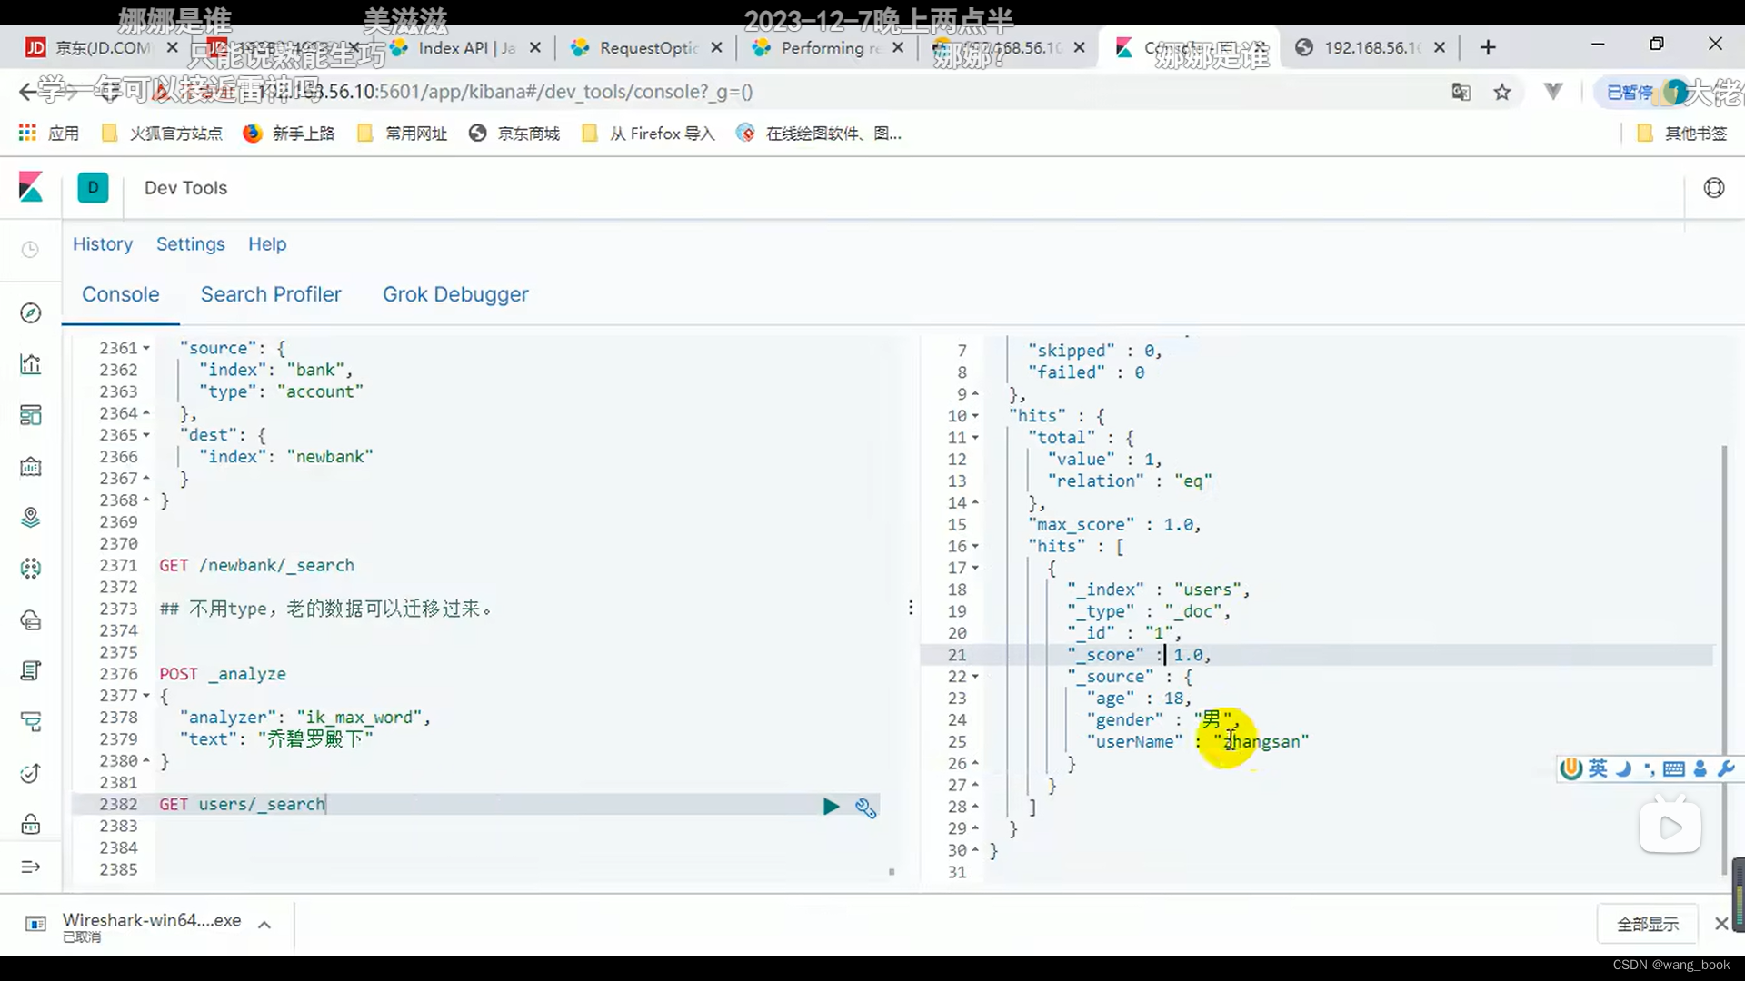Click the 全部显示 show all downloads button
The image size is (1745, 981).
click(1648, 924)
